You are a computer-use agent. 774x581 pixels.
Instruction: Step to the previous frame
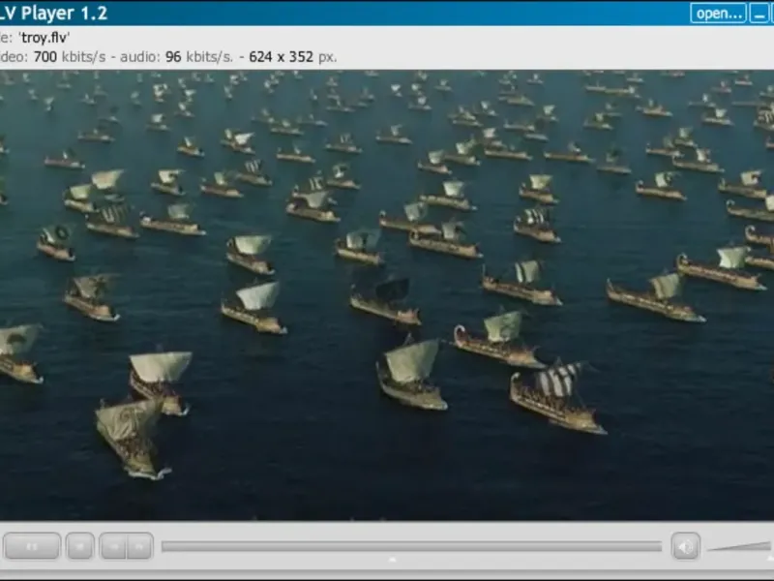[x=113, y=546]
